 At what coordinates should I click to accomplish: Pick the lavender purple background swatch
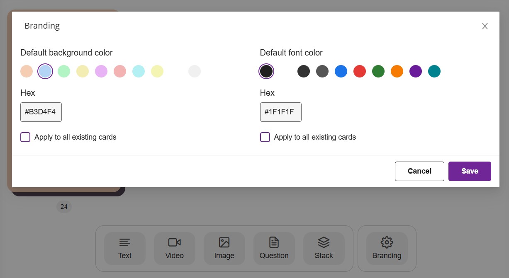[x=101, y=71]
